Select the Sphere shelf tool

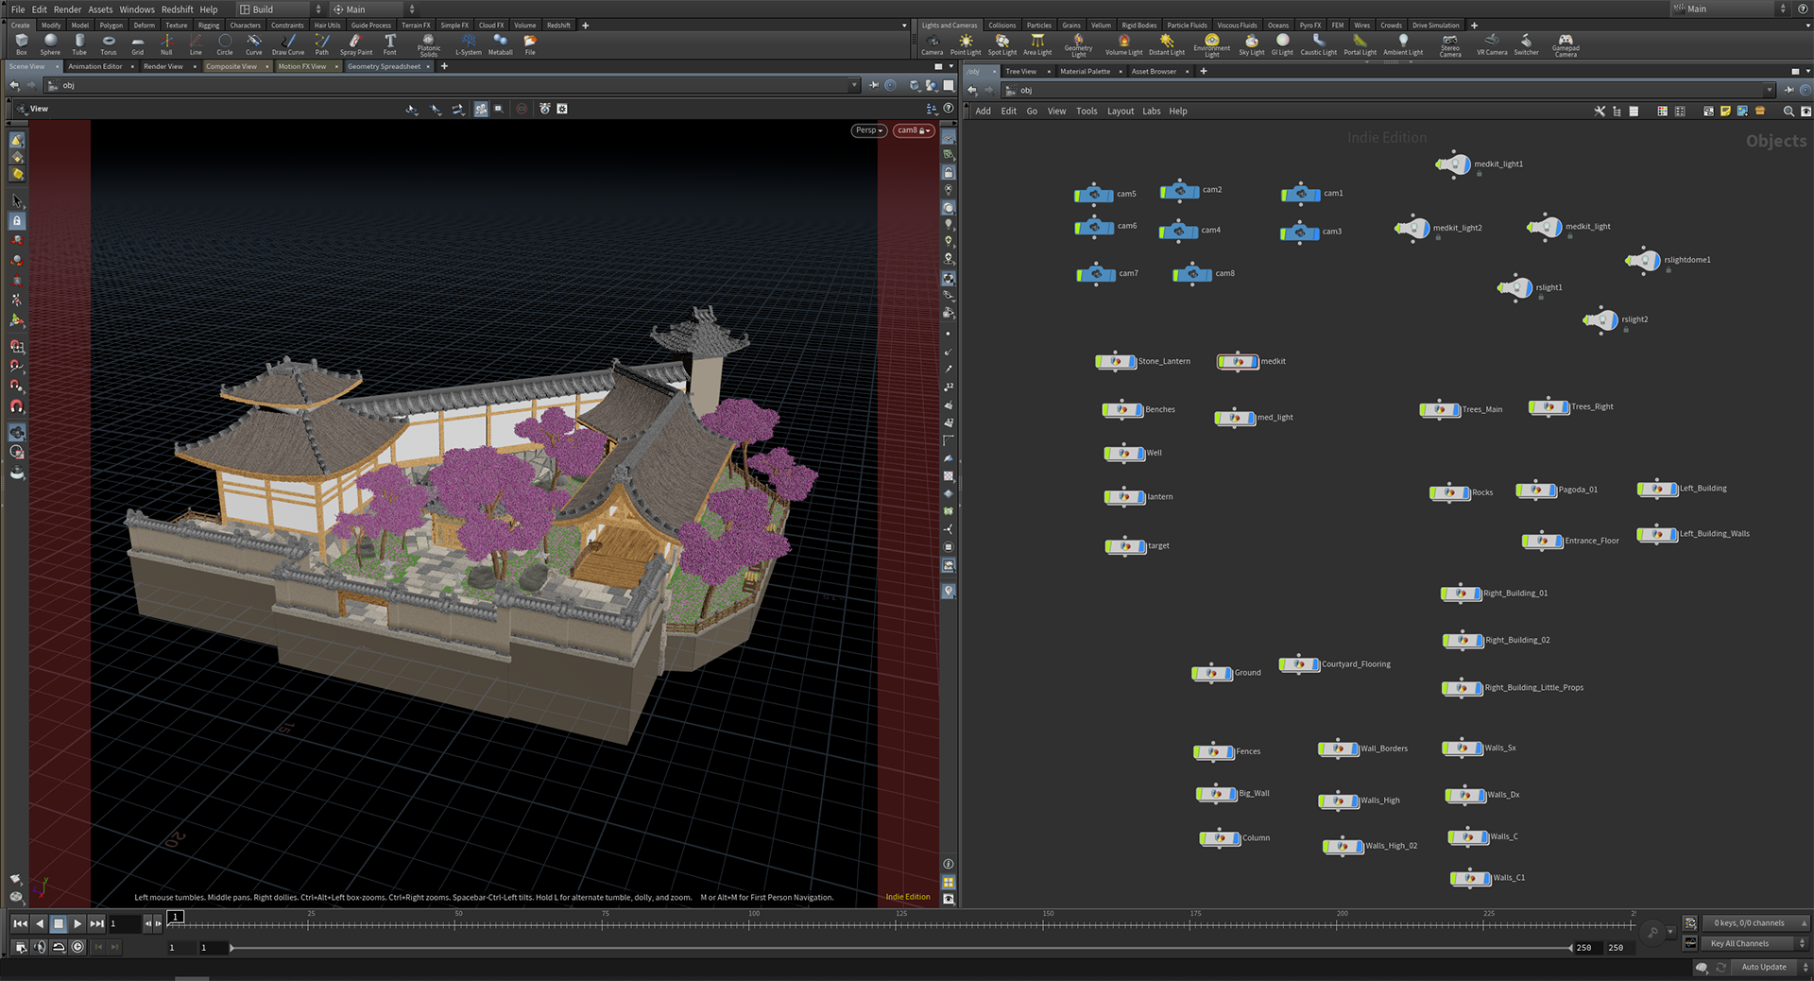[x=50, y=44]
